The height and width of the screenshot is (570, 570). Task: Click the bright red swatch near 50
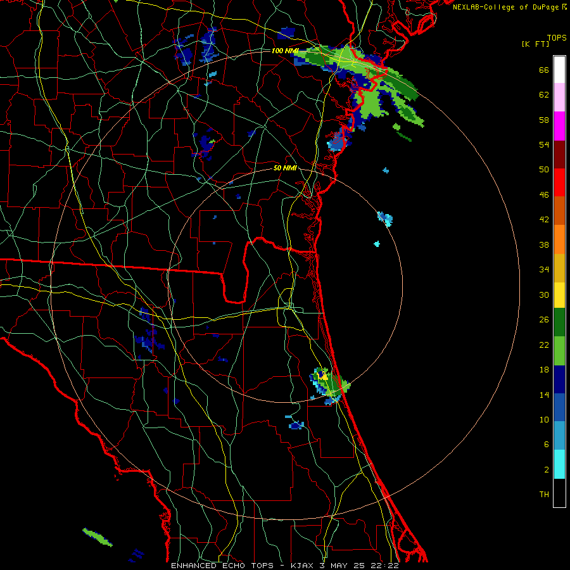tap(559, 182)
